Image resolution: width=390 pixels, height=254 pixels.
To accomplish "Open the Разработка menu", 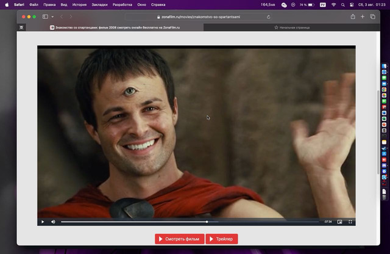I will pyautogui.click(x=124, y=4).
